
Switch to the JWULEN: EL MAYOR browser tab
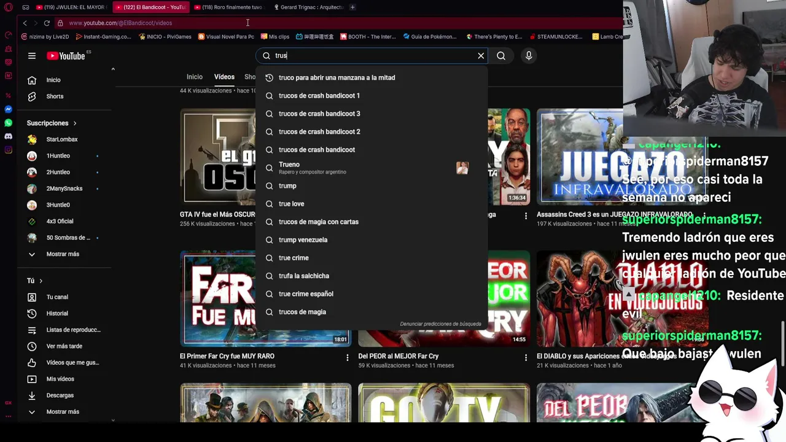(71, 7)
